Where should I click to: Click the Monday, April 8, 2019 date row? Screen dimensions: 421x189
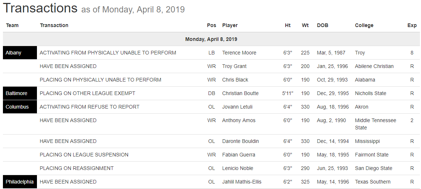click(211, 39)
